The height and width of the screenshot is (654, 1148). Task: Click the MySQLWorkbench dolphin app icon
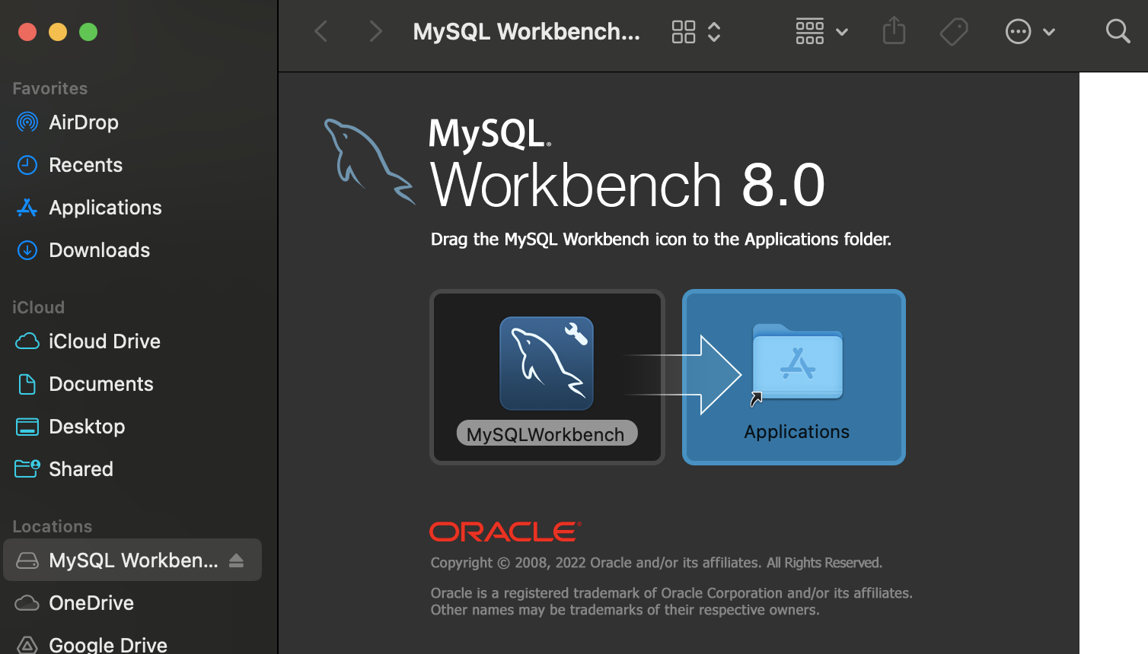pos(547,364)
